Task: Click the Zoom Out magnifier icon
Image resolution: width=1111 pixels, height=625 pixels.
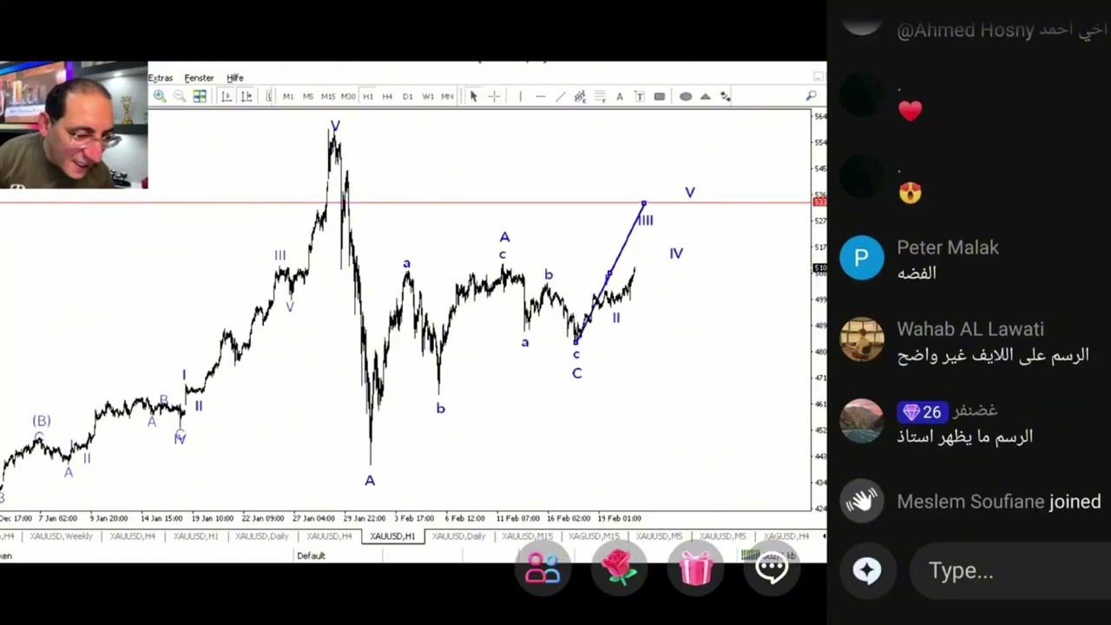Action: click(179, 96)
